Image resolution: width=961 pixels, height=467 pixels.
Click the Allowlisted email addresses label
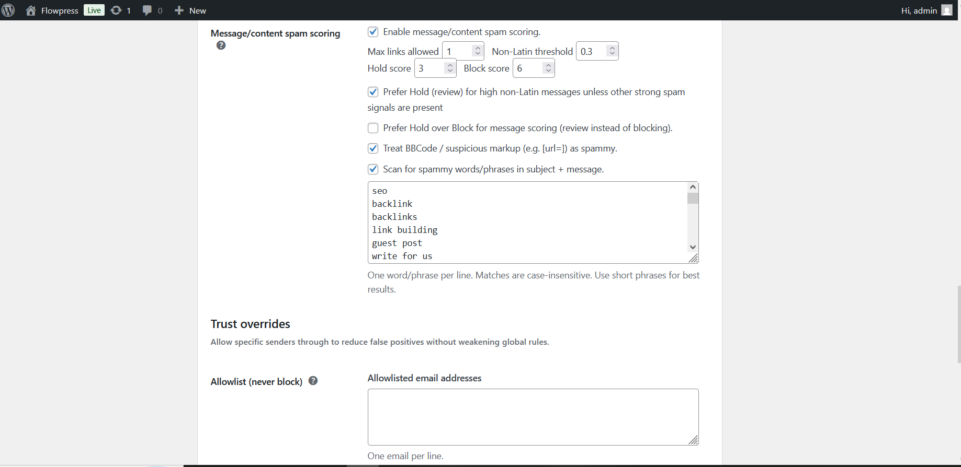tap(424, 378)
